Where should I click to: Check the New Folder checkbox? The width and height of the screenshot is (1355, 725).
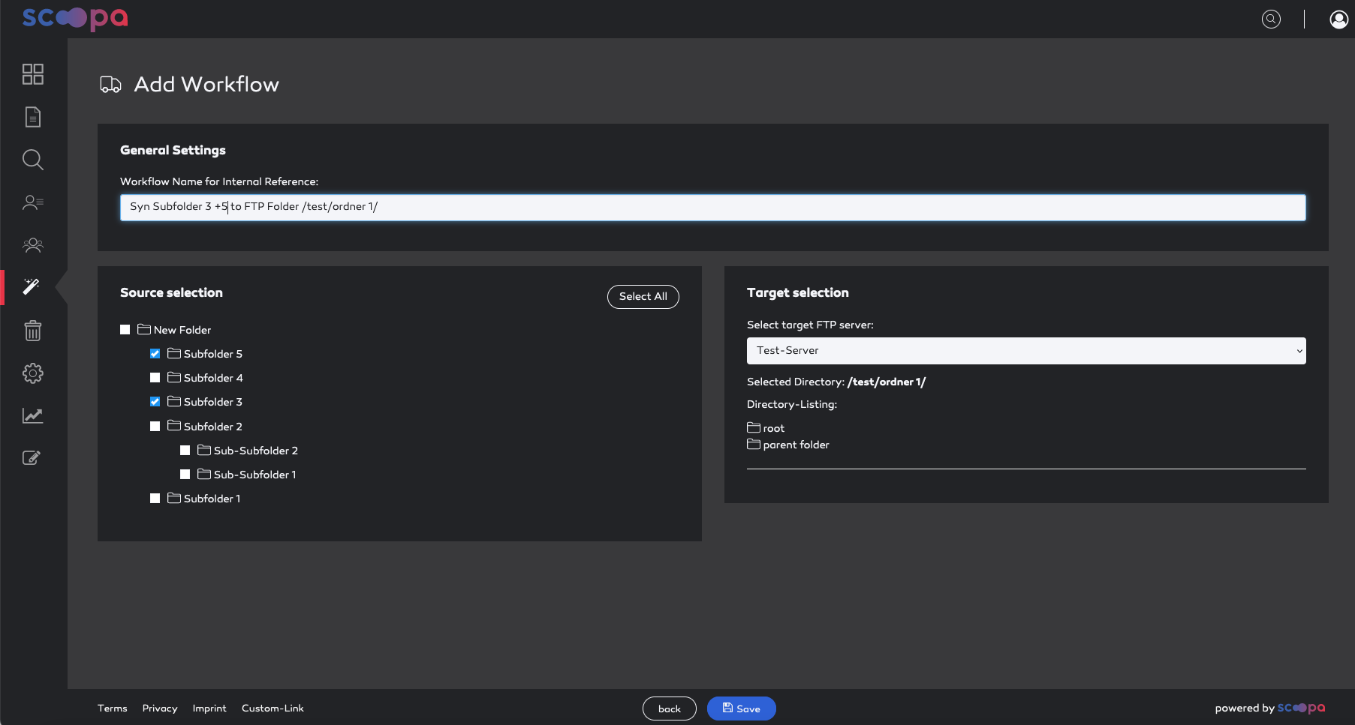125,330
